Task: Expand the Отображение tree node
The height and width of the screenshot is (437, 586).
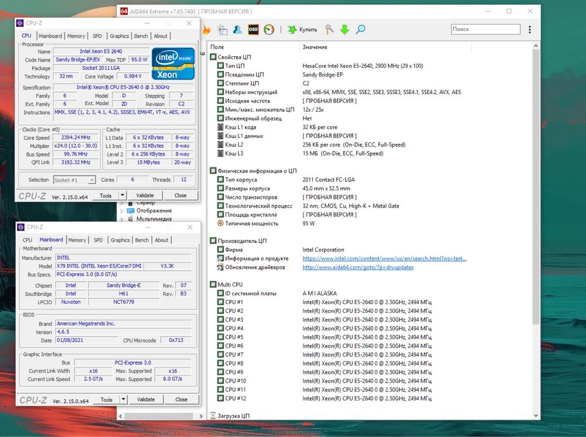Action: pyautogui.click(x=121, y=211)
